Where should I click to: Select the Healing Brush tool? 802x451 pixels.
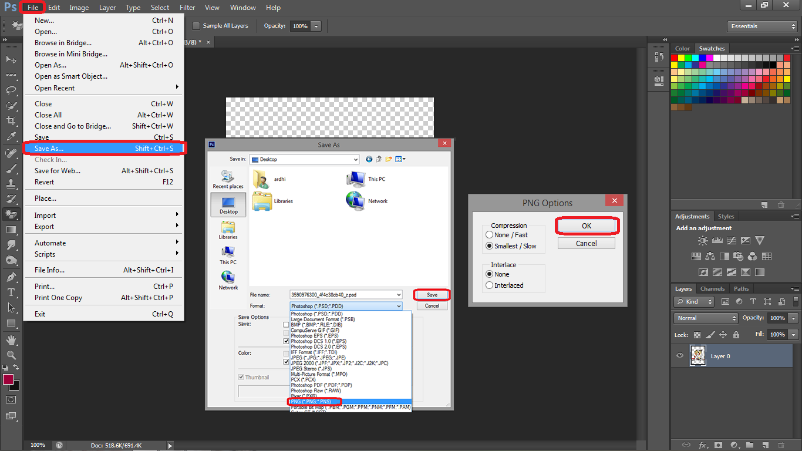click(11, 153)
